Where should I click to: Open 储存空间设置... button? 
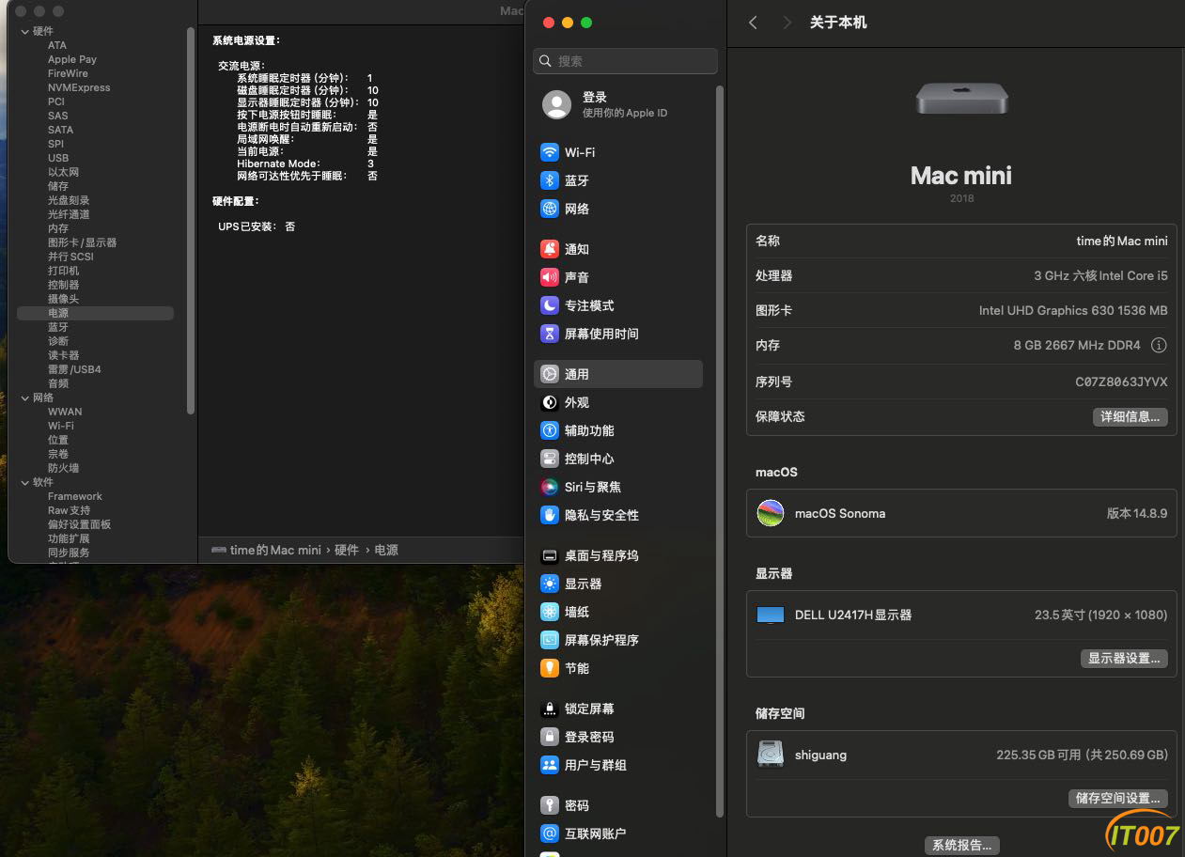(1117, 798)
